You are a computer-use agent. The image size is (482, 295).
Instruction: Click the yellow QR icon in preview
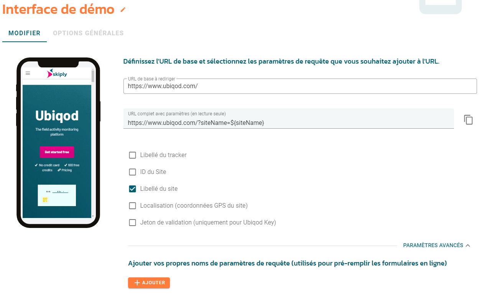click(45, 200)
